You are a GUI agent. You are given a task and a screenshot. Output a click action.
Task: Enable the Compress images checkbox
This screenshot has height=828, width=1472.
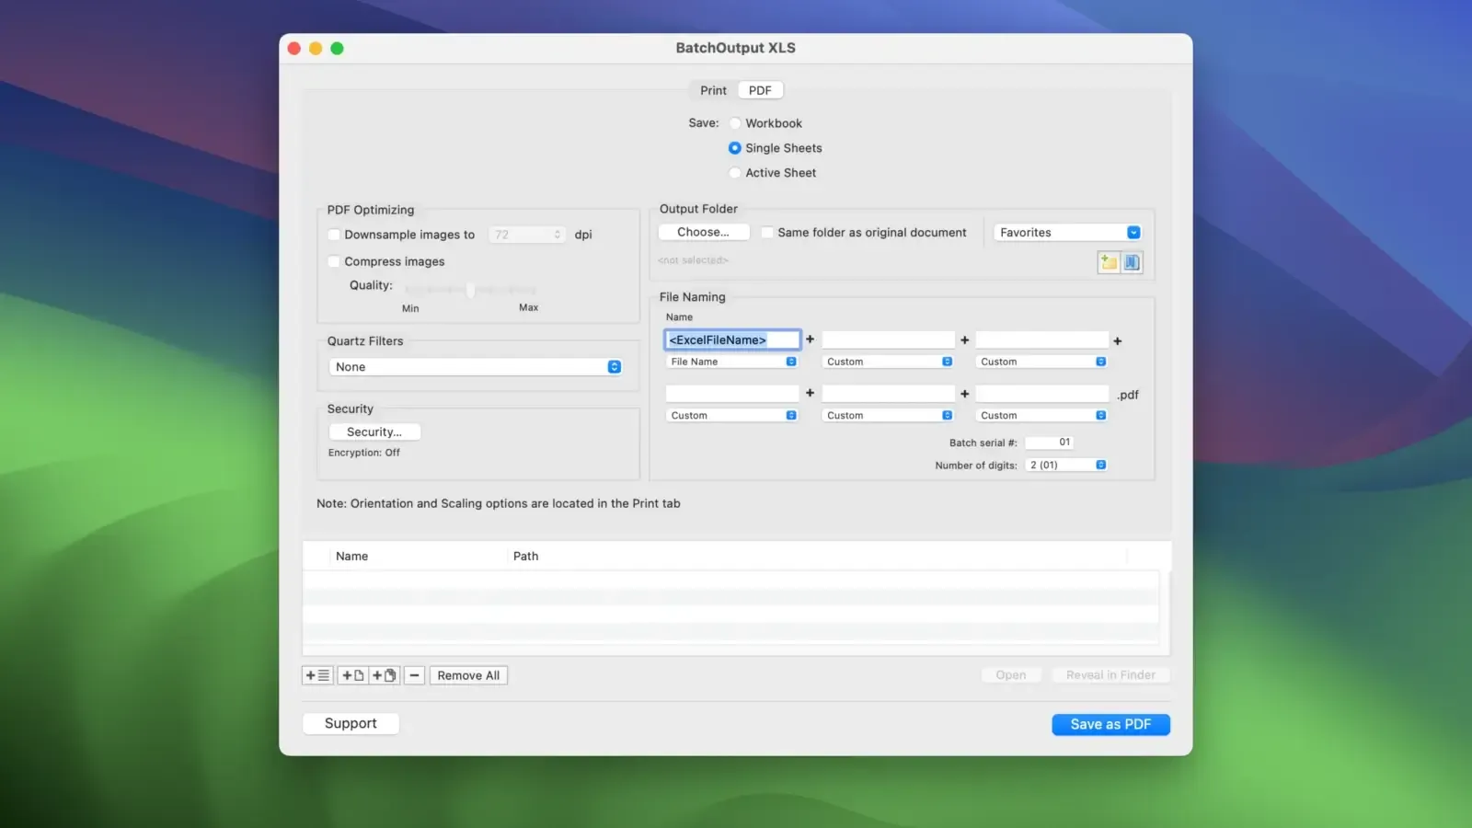[x=334, y=261]
